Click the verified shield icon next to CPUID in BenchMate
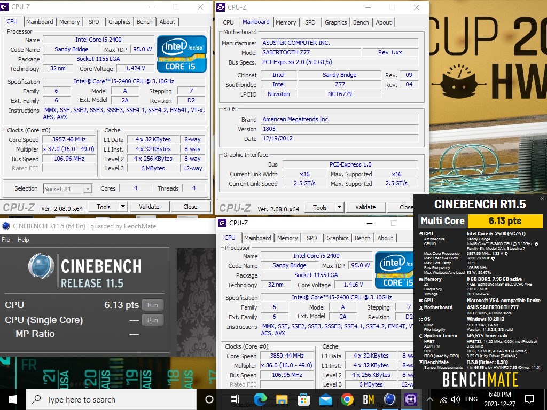 click(x=536, y=244)
